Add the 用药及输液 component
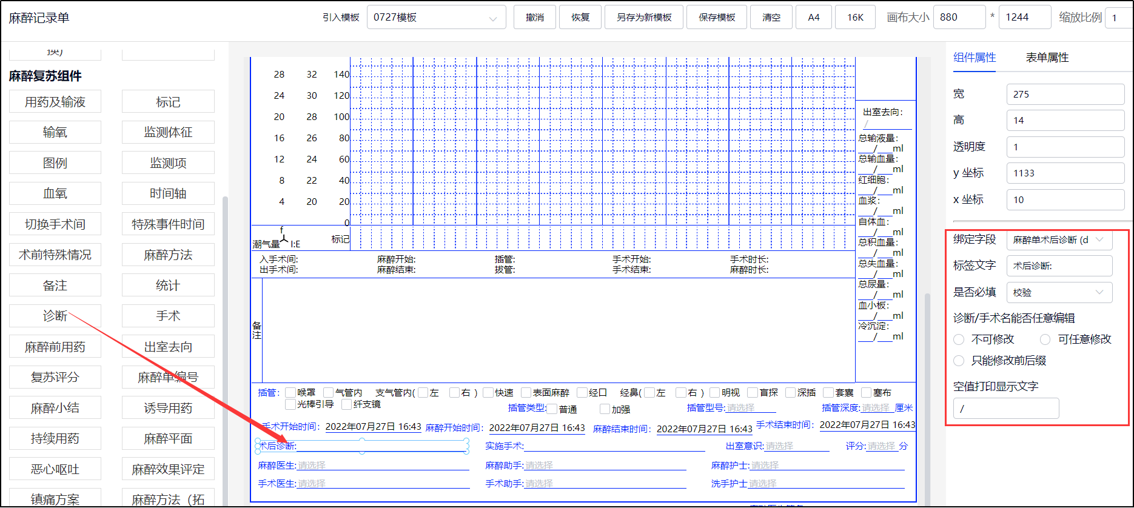Viewport: 1134px width, 508px height. coord(55,102)
